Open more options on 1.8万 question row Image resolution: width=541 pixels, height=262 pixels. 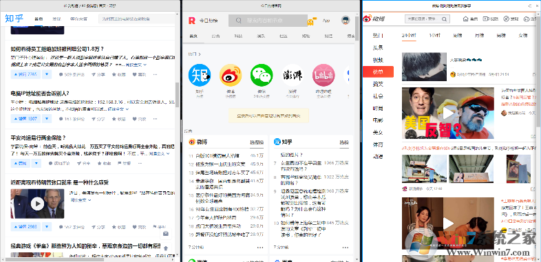pos(156,74)
